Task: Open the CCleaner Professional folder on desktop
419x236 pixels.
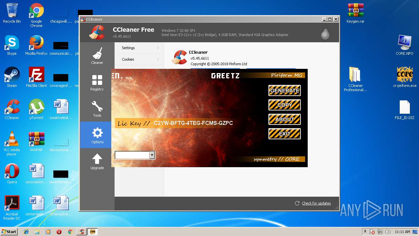Action: (355, 79)
